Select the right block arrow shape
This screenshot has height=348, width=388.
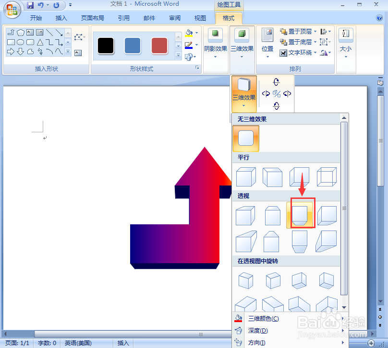11,52
